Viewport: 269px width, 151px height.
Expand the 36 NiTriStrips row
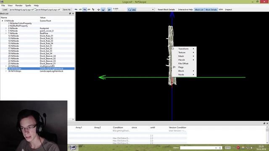[6, 71]
